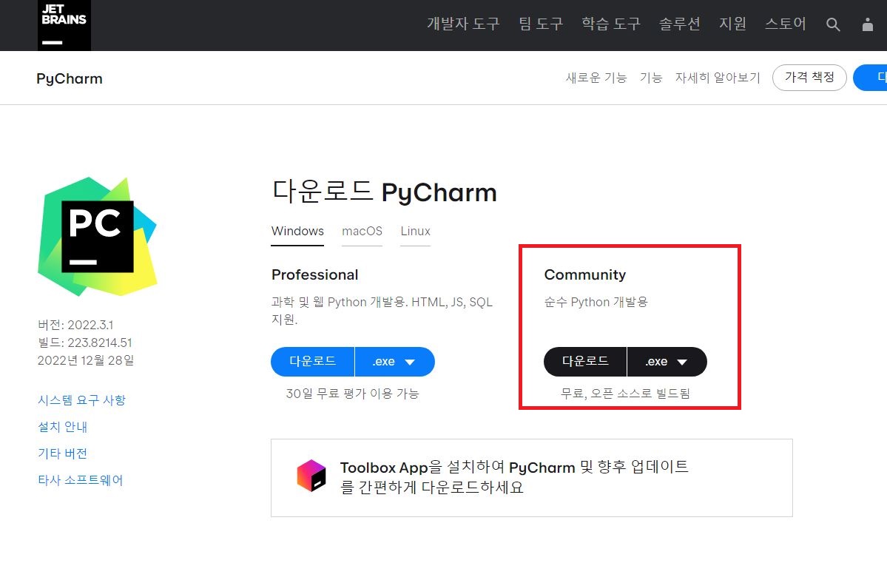Open 솔루션 menu
The width and height of the screenshot is (887, 580).
[679, 24]
